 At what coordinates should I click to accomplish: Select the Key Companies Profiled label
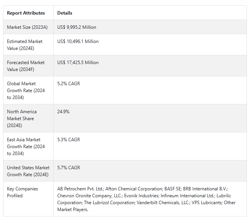click(x=23, y=192)
